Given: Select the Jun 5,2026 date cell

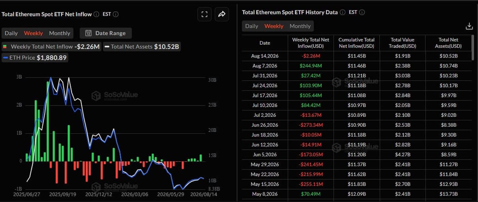Looking at the screenshot, I should pos(265,155).
